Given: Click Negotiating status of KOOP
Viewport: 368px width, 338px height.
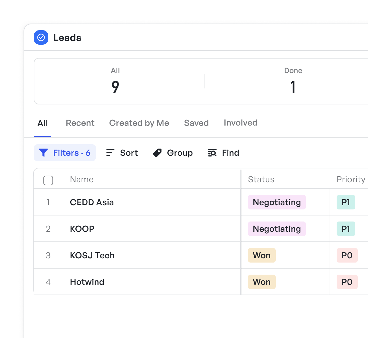Looking at the screenshot, I should click(x=277, y=229).
